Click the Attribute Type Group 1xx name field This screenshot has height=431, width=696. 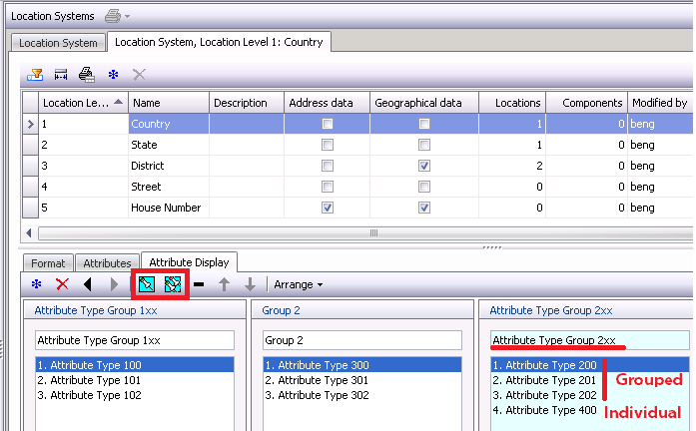click(x=135, y=340)
